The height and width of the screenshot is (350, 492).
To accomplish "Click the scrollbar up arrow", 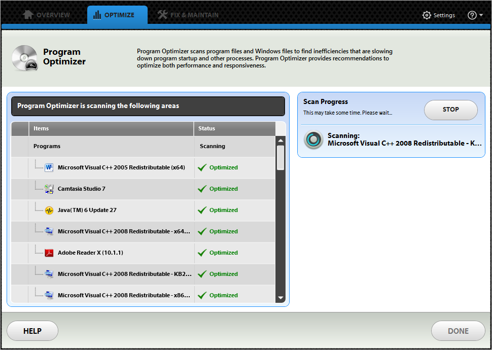I will click(280, 141).
